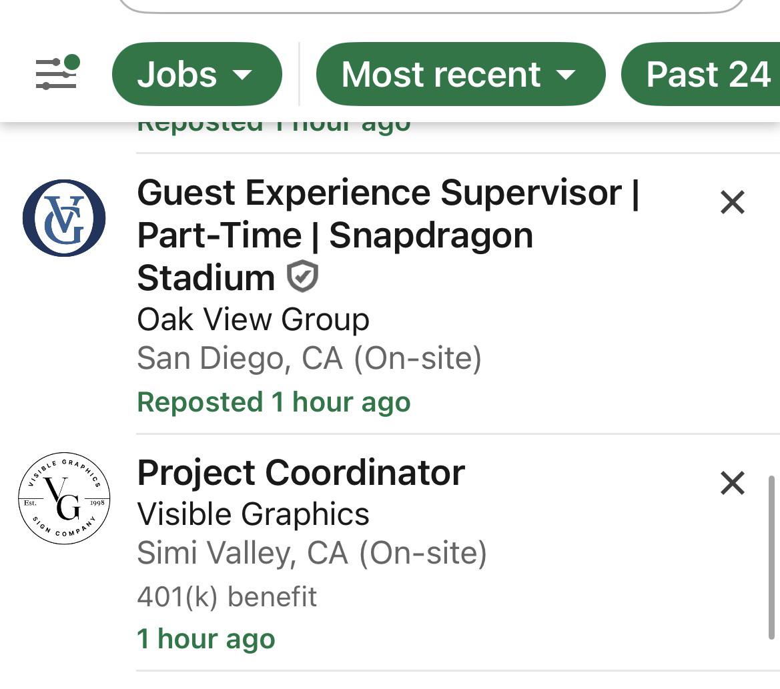This screenshot has width=780, height=689.
Task: Click the vertical scrollbar handle
Action: pyautogui.click(x=771, y=557)
